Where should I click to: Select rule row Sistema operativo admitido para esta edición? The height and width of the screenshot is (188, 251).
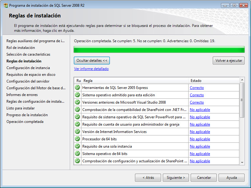point(157,95)
